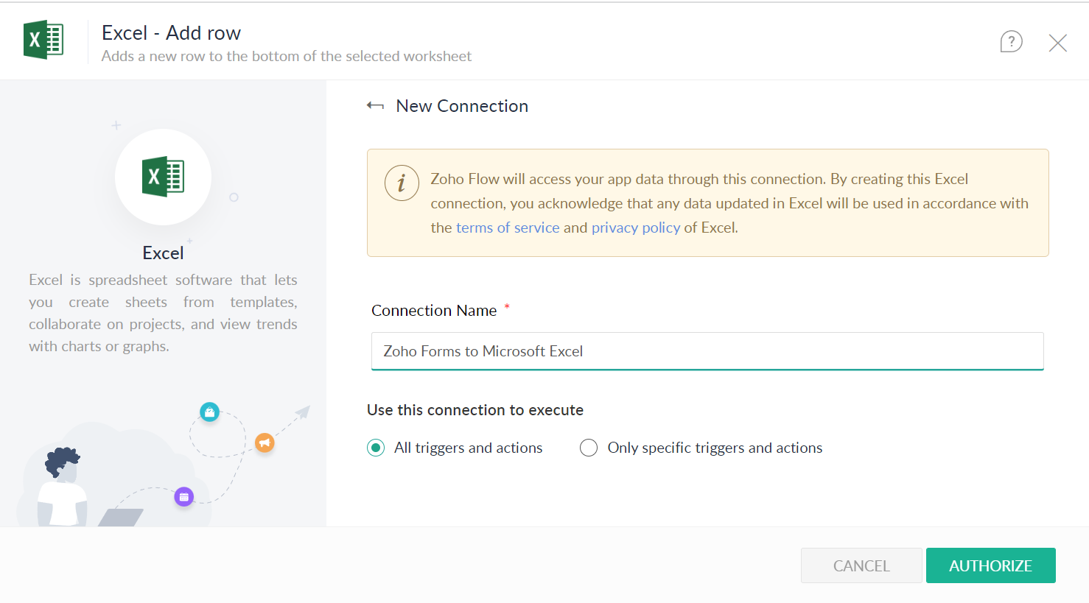Go back using the New Connection arrow

pos(375,106)
